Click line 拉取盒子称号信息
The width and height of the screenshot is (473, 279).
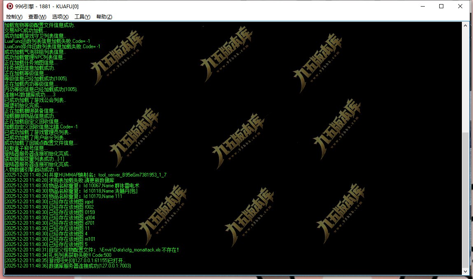coord(26,149)
